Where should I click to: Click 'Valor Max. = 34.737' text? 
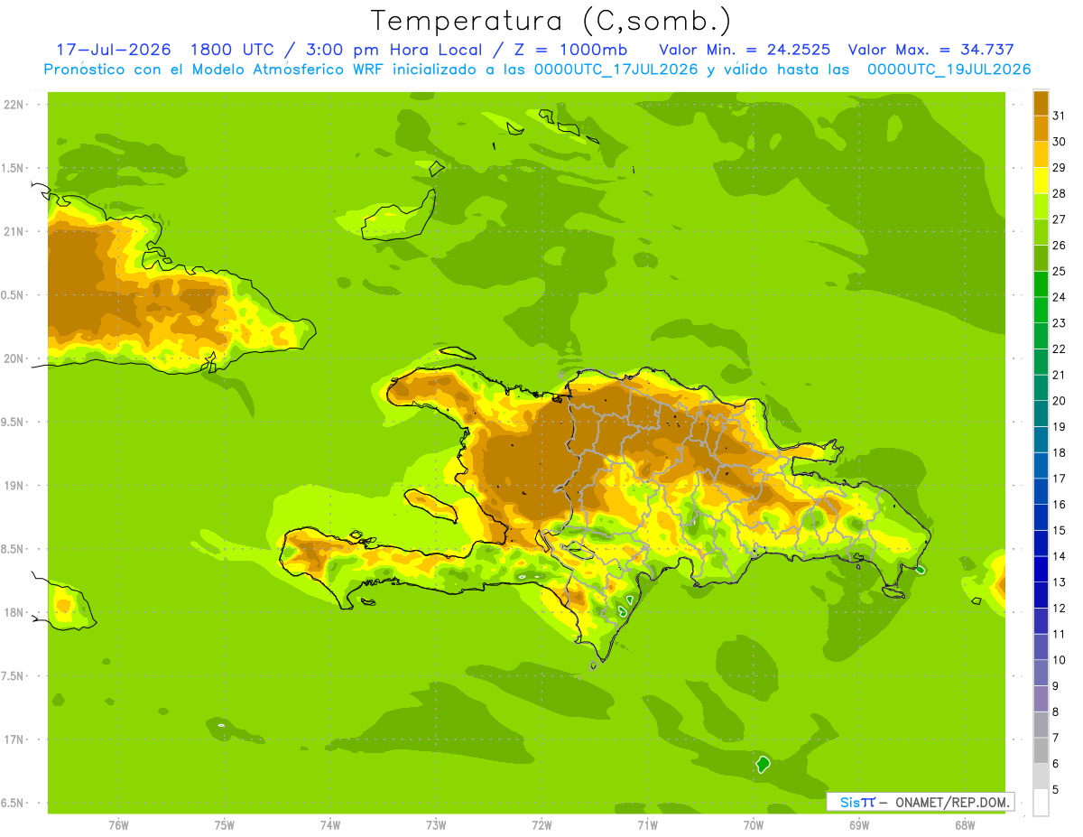(930, 50)
